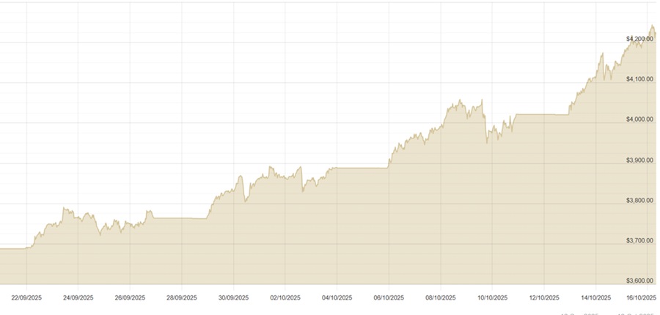
Task: Click the $4,000.00 price label
Action: (x=639, y=119)
